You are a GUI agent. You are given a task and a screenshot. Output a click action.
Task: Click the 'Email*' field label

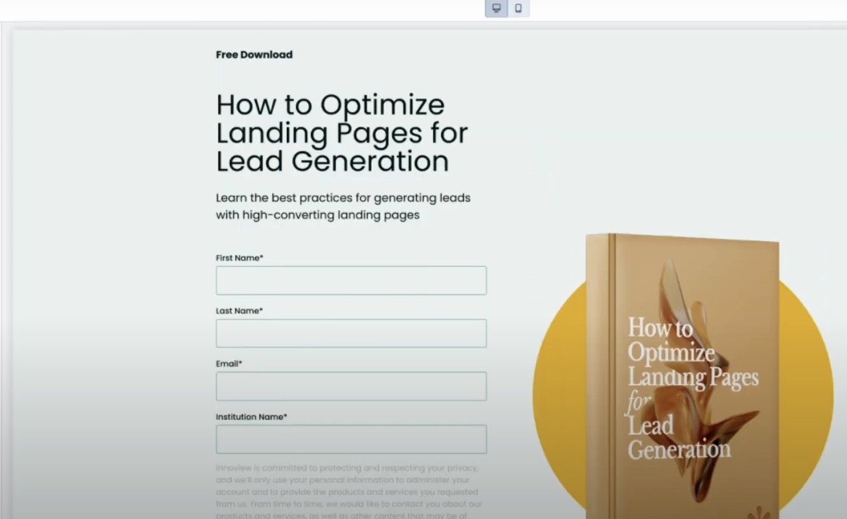pos(229,364)
